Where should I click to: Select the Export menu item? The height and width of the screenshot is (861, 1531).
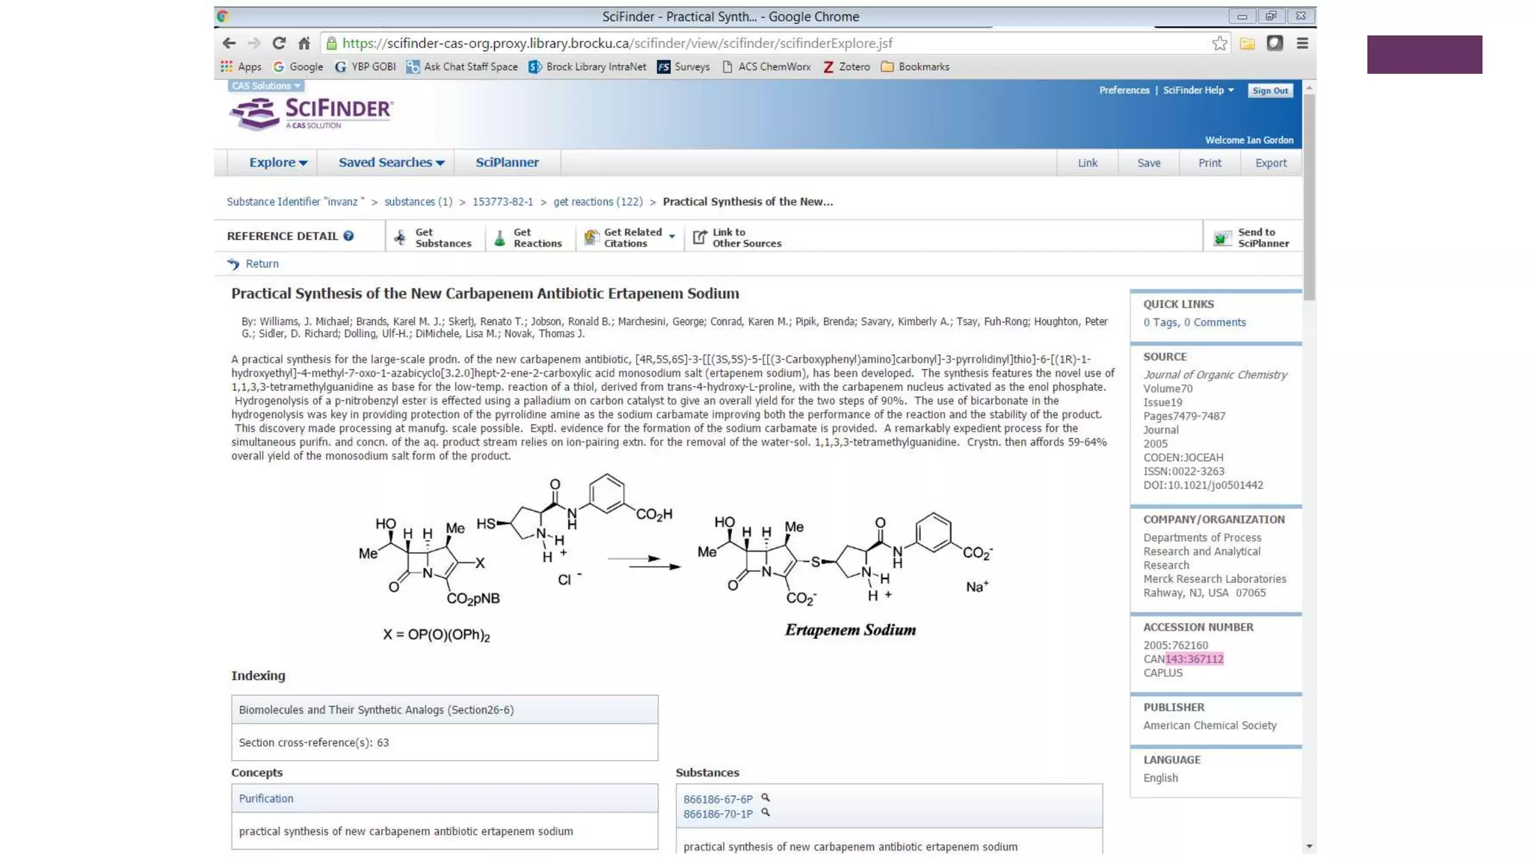pyautogui.click(x=1270, y=163)
